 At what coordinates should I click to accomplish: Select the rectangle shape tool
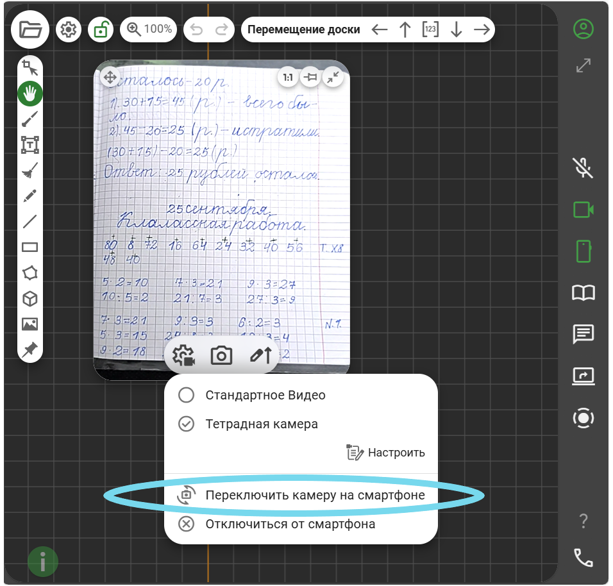point(30,247)
